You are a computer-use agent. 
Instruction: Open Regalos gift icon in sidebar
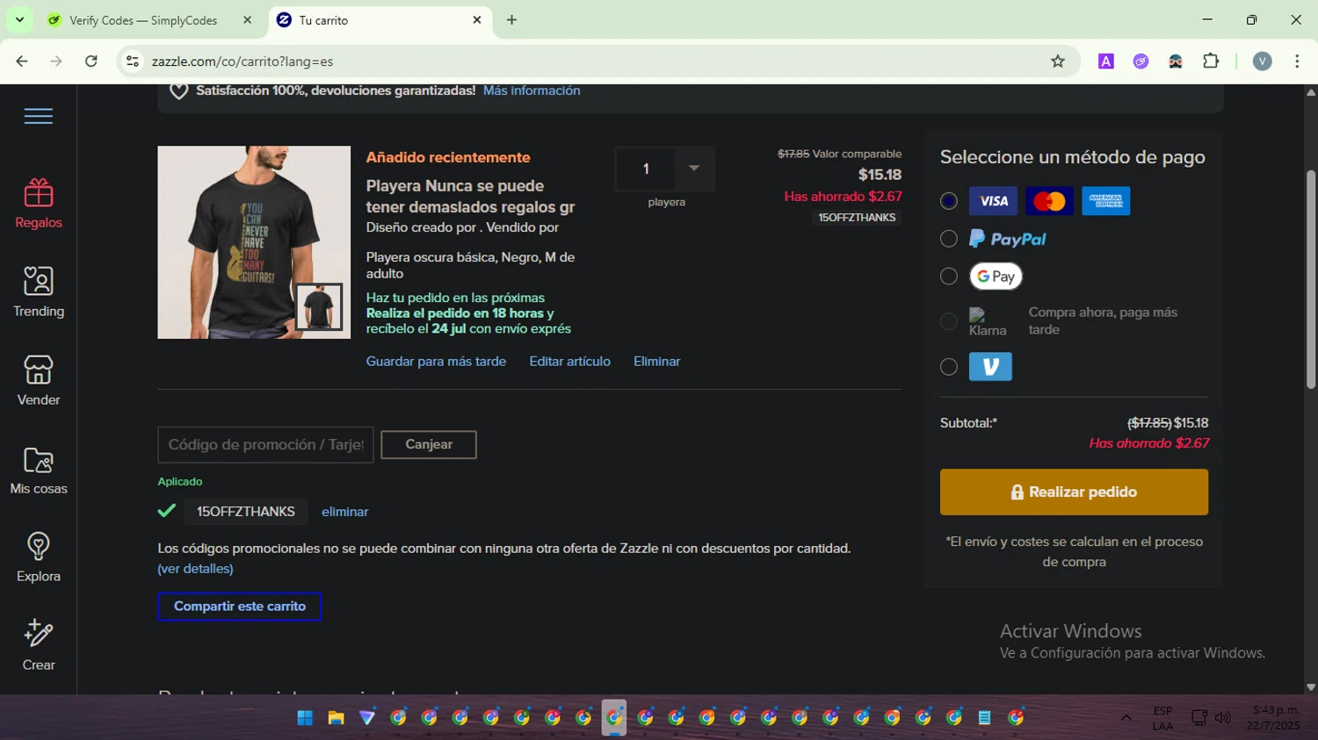[x=39, y=192]
